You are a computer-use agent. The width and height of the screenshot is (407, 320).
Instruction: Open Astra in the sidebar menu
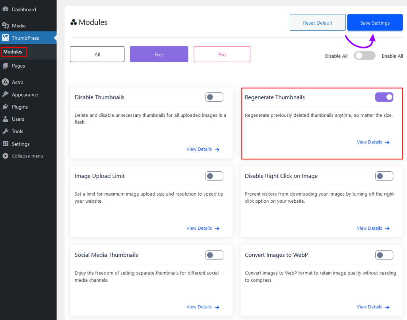[x=28, y=82]
